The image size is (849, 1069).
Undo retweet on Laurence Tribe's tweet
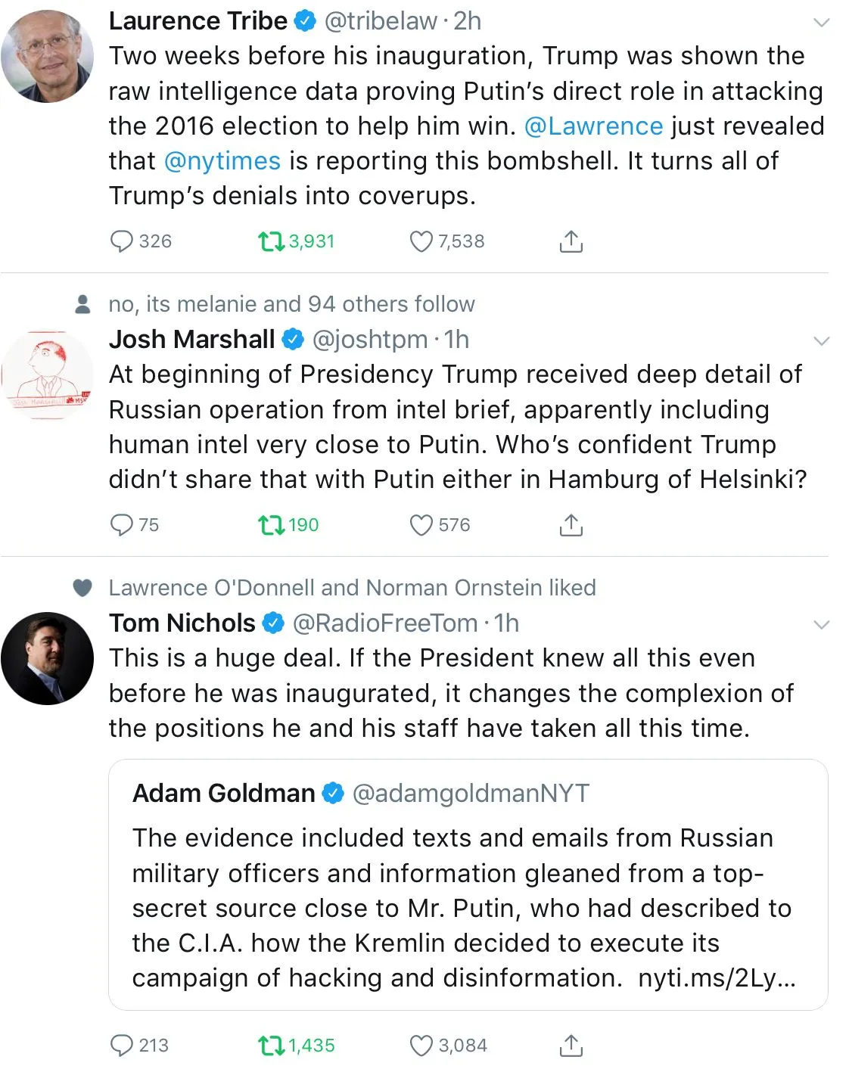point(269,241)
